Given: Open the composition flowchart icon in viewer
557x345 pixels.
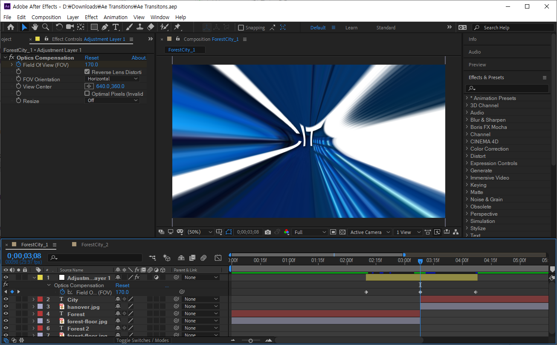Looking at the screenshot, I should [x=456, y=232].
